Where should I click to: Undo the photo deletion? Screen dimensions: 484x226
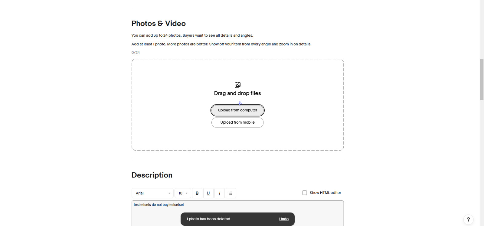(284, 219)
